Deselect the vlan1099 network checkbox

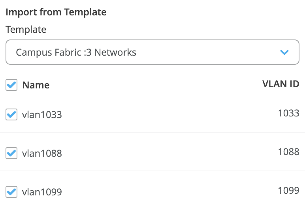(x=11, y=192)
